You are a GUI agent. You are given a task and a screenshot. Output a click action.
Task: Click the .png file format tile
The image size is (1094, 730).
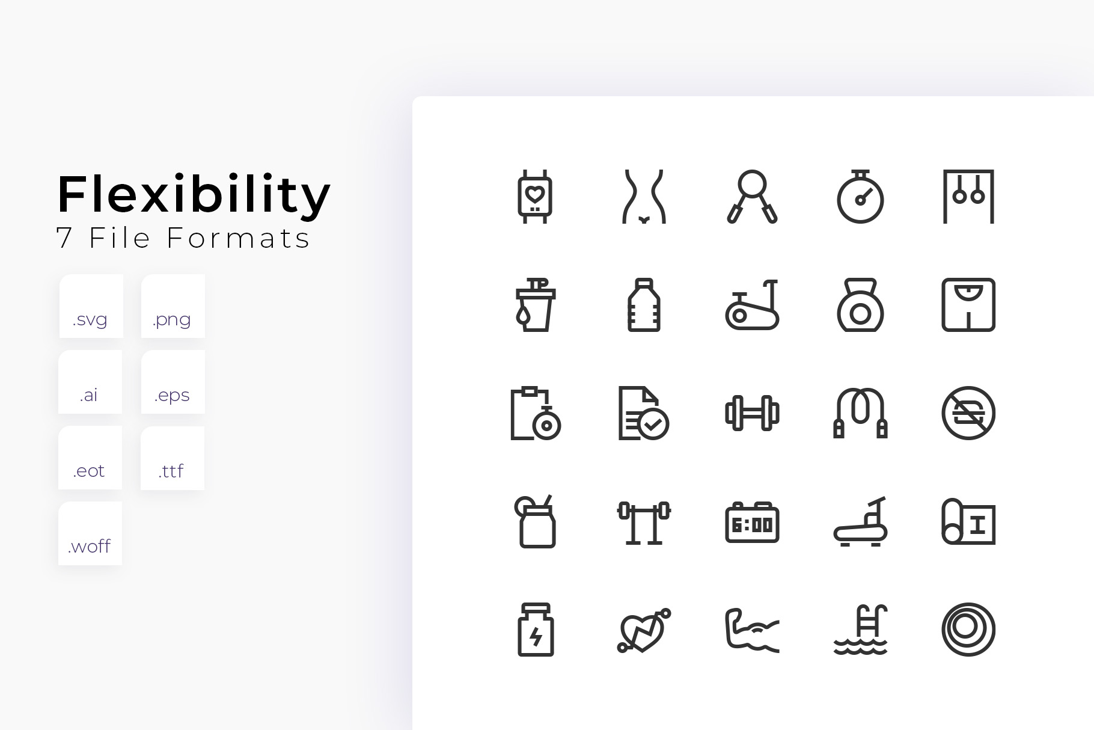coord(173,305)
